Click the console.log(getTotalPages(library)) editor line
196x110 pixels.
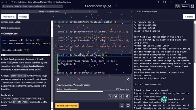pos(82,73)
